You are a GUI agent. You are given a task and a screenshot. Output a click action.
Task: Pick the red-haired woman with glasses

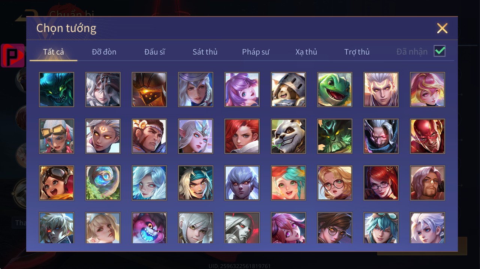(x=381, y=183)
